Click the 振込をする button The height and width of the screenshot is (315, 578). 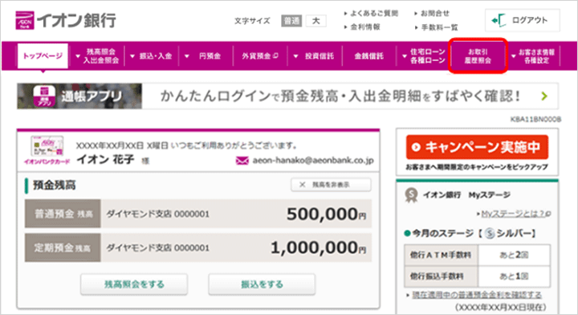pos(262,284)
